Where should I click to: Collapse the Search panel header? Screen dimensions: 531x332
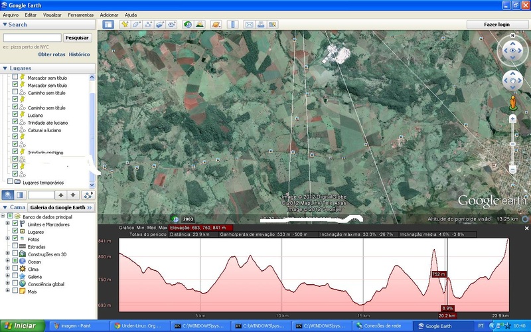[5, 25]
